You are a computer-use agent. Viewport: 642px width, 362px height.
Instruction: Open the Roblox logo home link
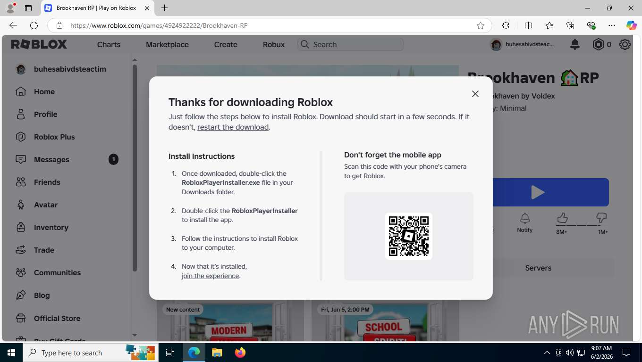click(39, 44)
